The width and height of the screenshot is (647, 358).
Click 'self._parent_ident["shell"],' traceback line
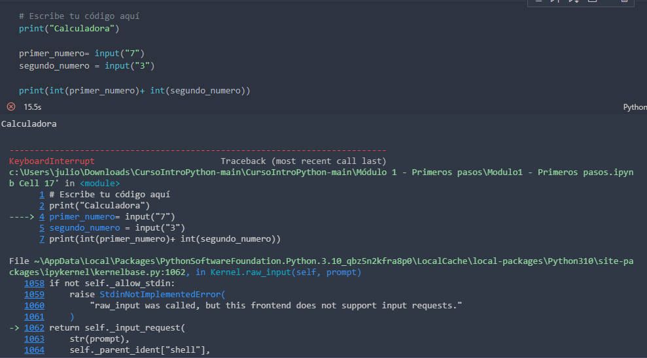tap(140, 350)
